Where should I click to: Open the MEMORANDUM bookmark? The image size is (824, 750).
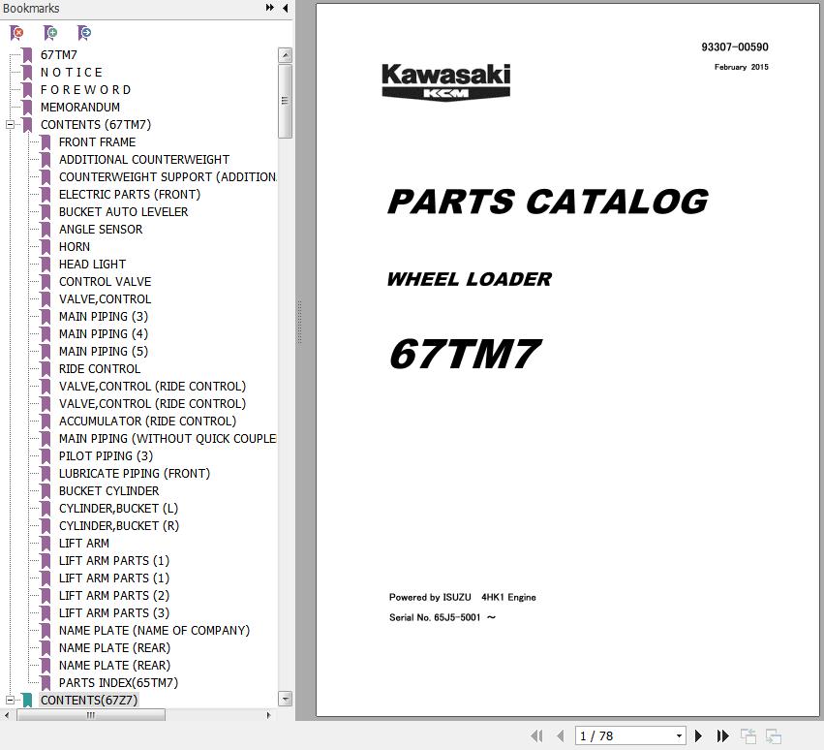pos(79,107)
